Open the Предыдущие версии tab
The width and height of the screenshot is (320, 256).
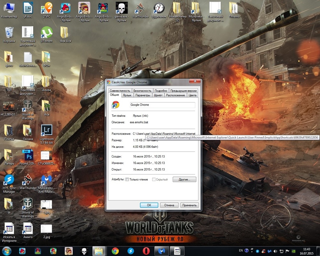[x=183, y=91]
